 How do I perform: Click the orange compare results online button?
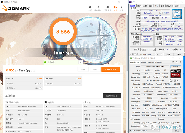111,69
